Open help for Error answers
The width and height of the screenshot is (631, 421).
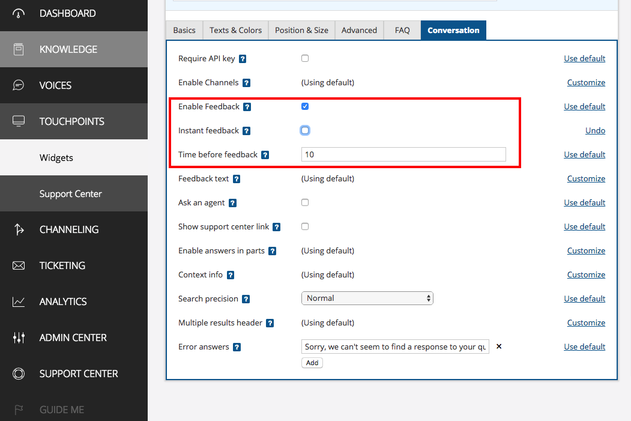pos(237,347)
